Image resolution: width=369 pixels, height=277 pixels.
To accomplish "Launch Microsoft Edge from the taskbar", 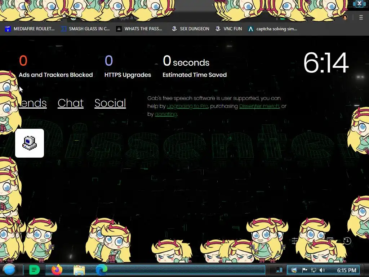I will point(101,270).
